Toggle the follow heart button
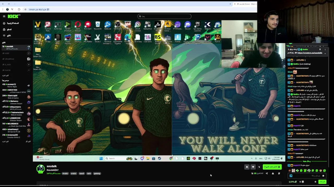Screen dimensions: 334x187 253,167
